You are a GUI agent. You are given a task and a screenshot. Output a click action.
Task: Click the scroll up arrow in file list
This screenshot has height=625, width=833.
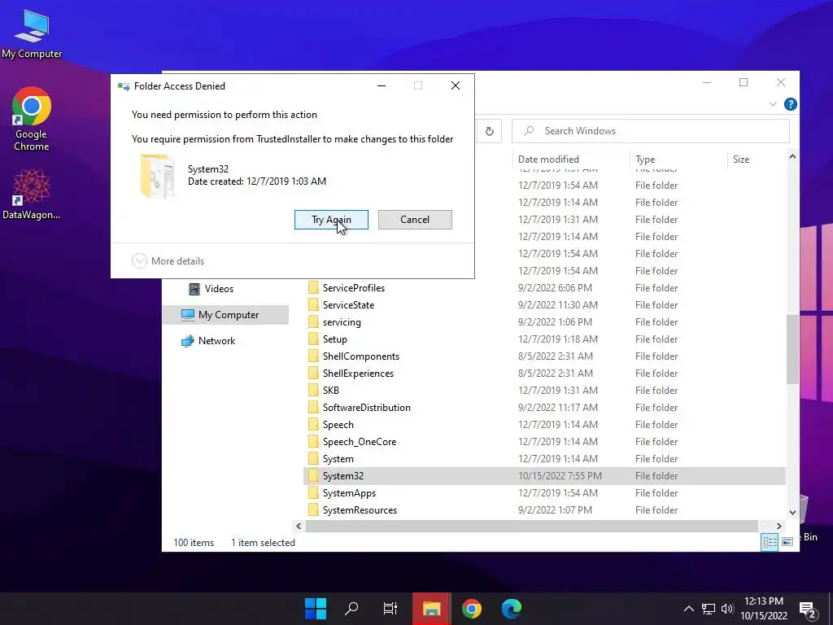(792, 156)
